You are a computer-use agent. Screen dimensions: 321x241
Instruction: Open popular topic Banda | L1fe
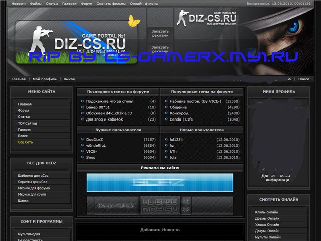point(181,119)
